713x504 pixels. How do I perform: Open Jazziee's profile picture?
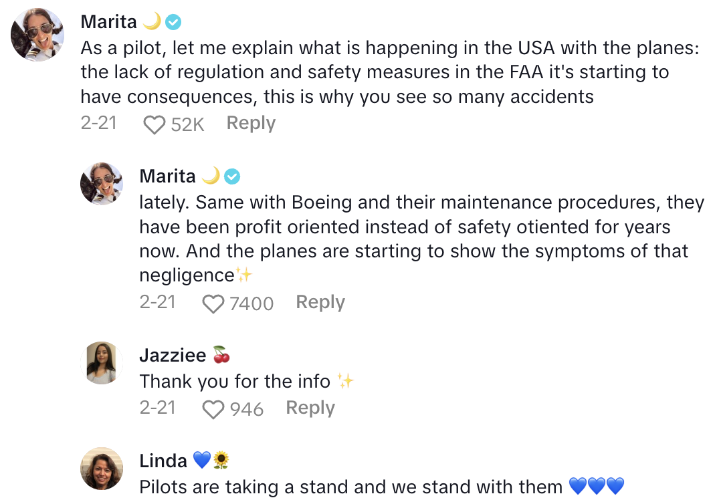pos(102,363)
